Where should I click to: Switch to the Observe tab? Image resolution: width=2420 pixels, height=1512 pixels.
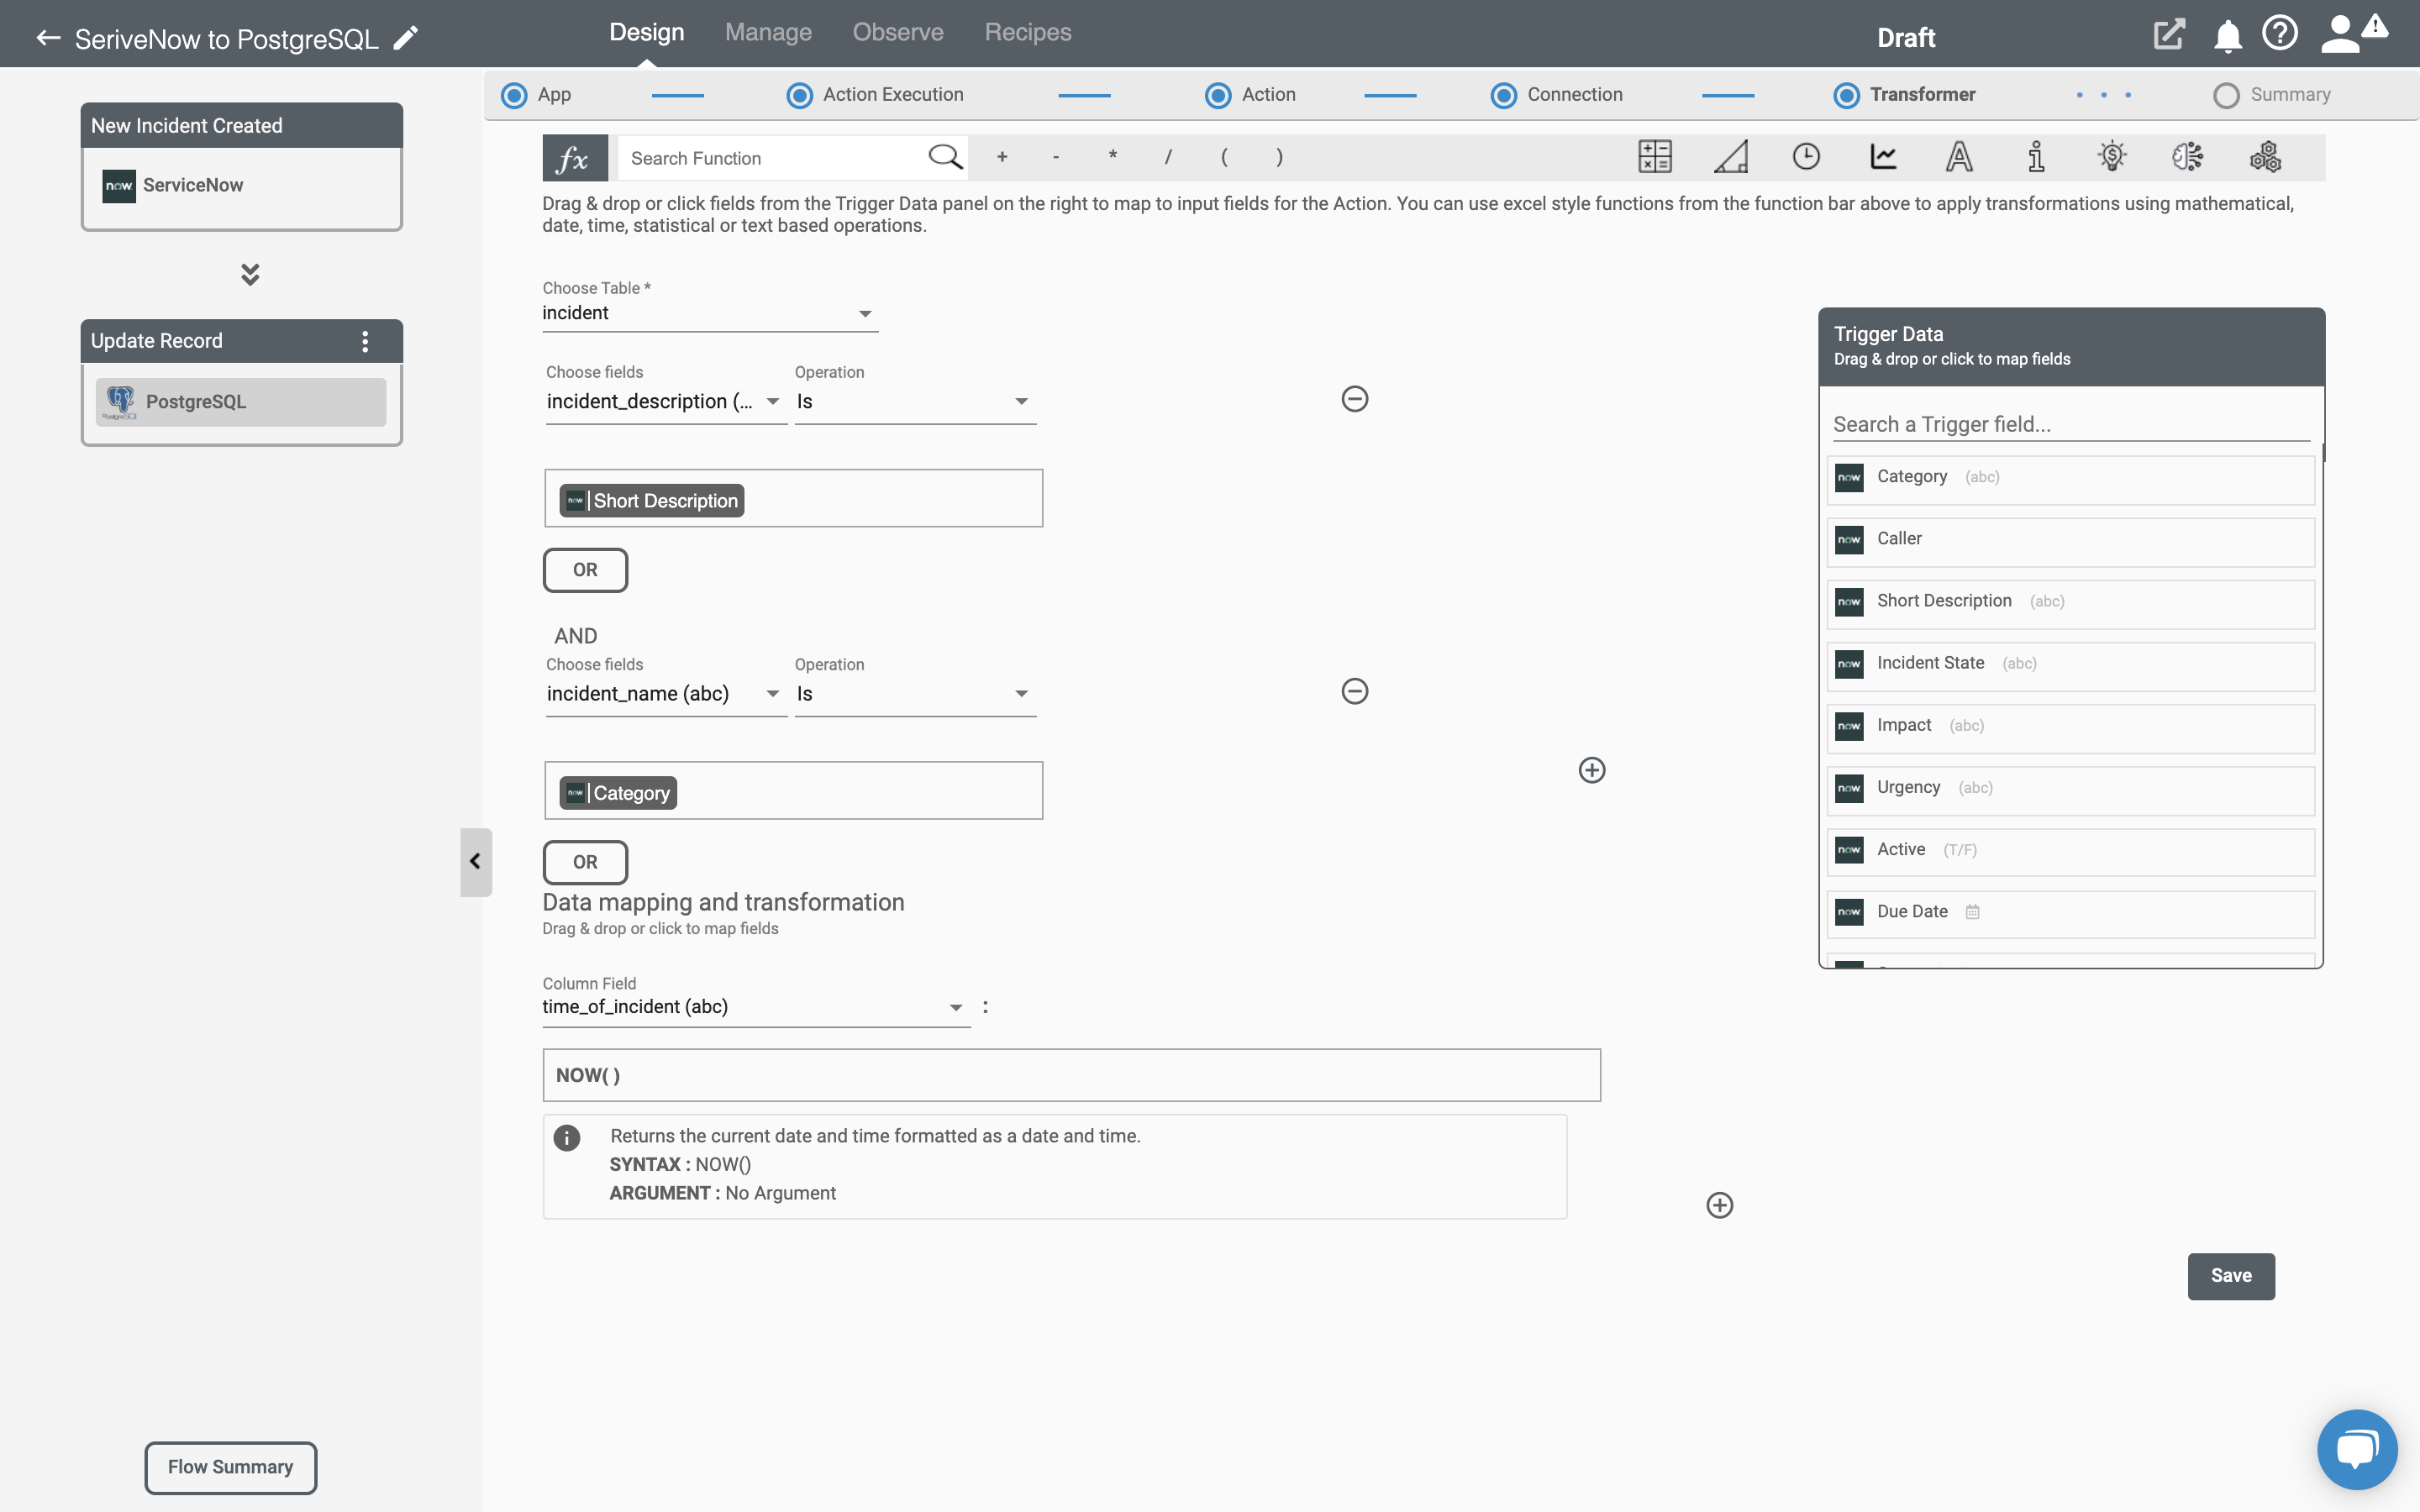point(897,31)
